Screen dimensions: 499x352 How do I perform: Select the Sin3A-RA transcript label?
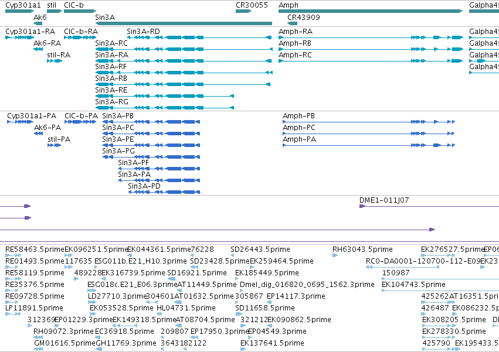tap(111, 55)
